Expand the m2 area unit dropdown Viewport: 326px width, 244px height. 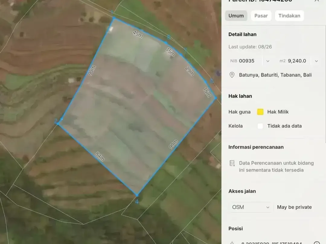click(x=316, y=61)
